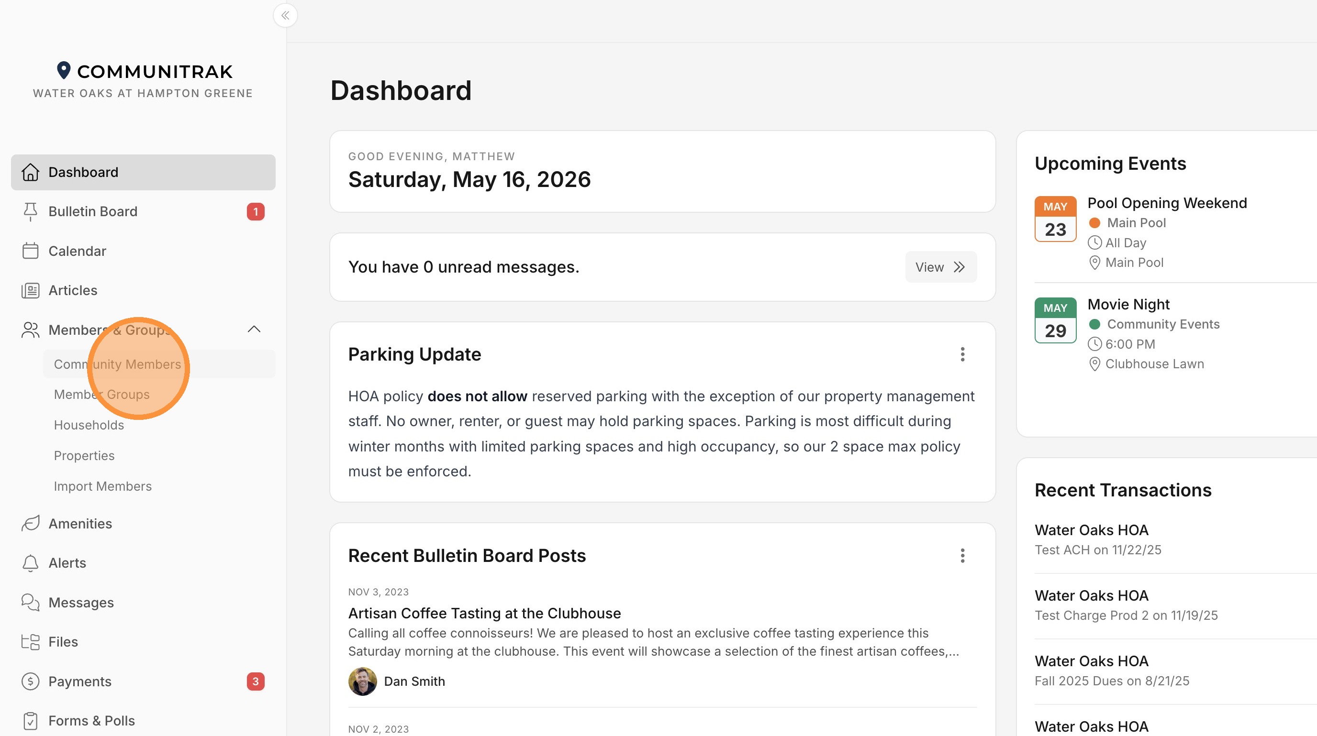Click the Forms & Polls clipboard icon
This screenshot has width=1317, height=736.
30,721
